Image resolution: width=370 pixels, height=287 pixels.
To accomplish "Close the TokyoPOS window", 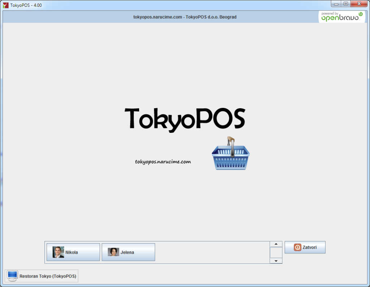I will click(x=359, y=4).
